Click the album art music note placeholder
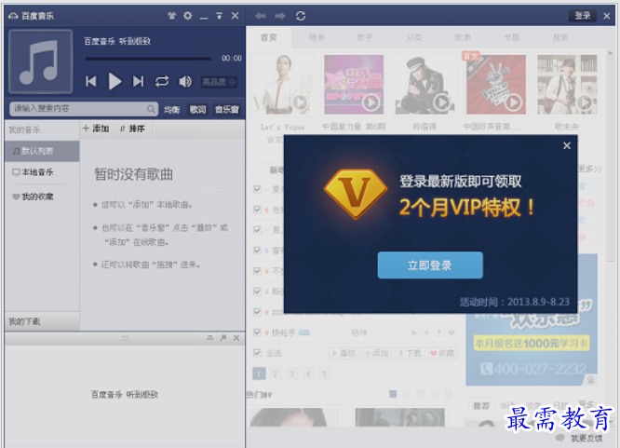 click(x=40, y=61)
